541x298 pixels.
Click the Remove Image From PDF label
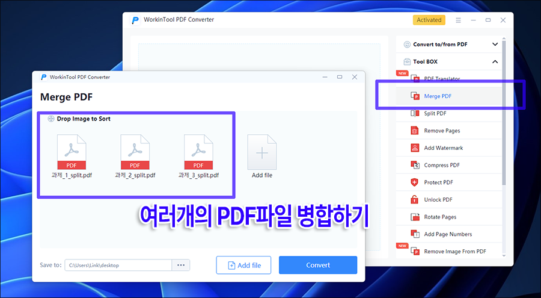(455, 251)
